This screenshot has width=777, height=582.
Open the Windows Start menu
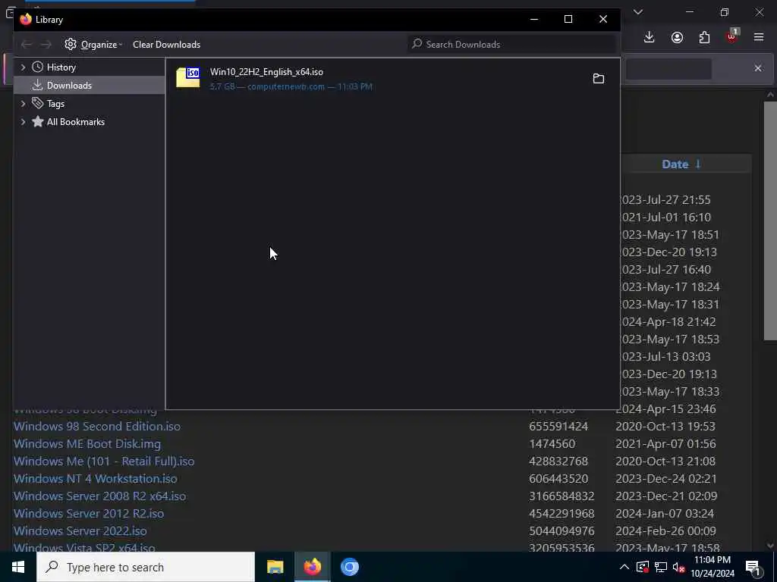tap(18, 567)
